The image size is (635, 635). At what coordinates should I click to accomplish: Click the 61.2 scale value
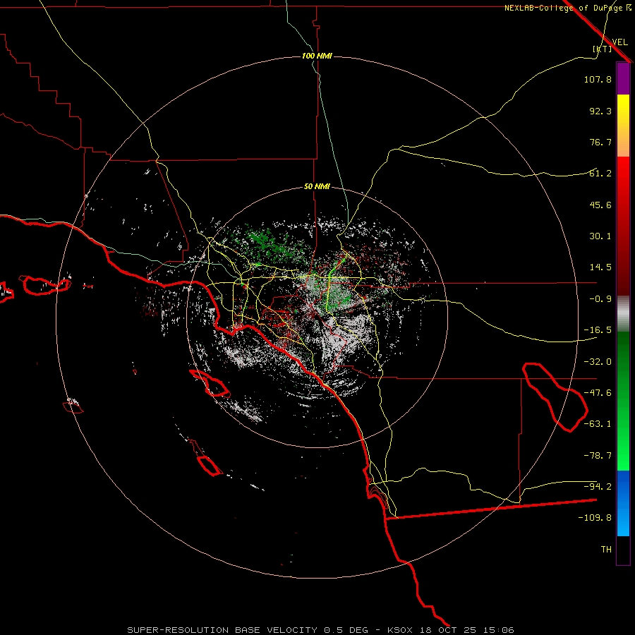click(x=600, y=174)
